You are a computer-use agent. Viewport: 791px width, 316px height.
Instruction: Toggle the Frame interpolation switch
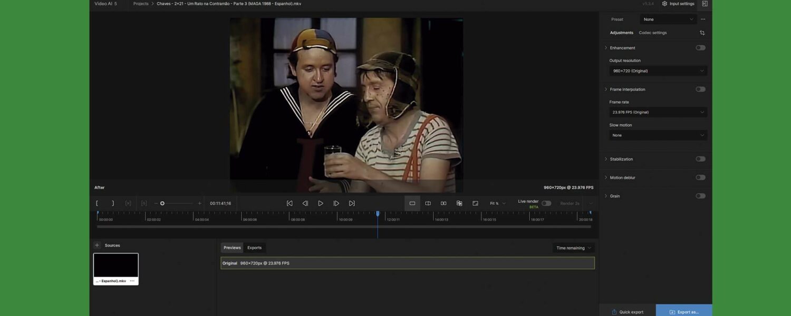pyautogui.click(x=700, y=90)
